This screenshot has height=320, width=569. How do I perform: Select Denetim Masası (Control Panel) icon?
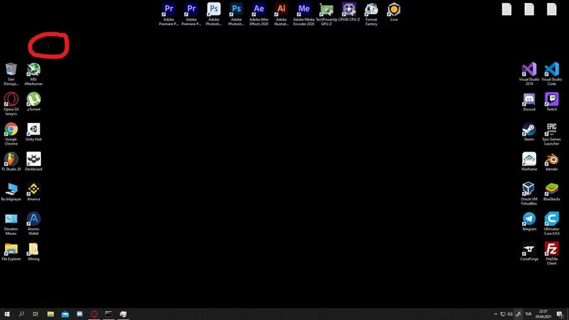12,223
